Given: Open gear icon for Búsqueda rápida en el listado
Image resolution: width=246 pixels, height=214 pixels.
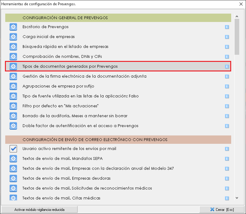Looking at the screenshot, I should tap(13, 47).
